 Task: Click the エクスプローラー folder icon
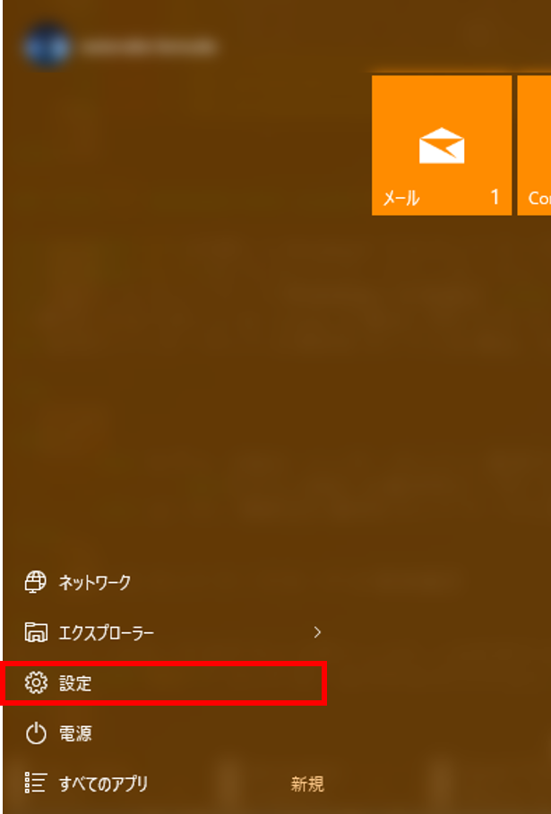tap(36, 632)
